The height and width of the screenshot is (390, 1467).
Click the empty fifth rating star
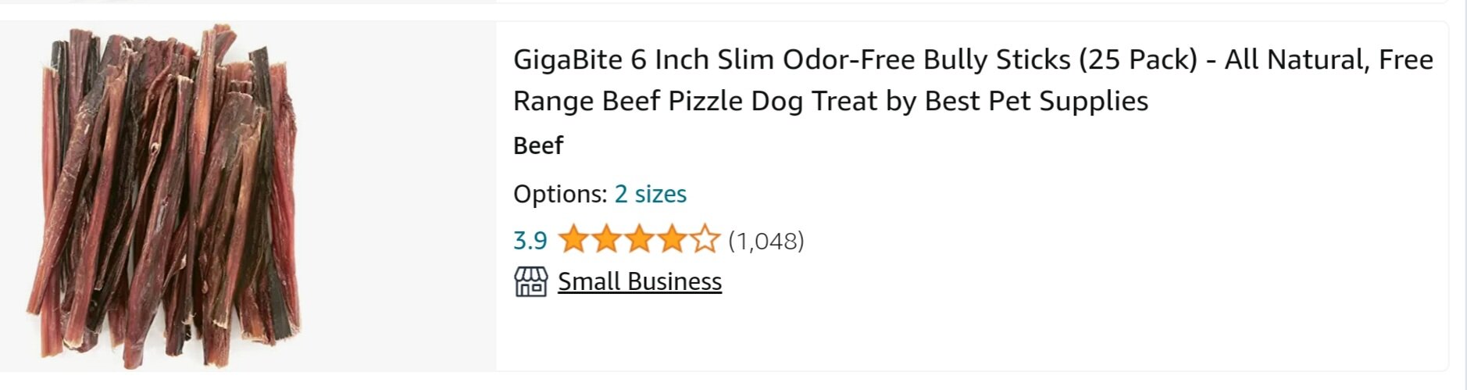coord(704,239)
